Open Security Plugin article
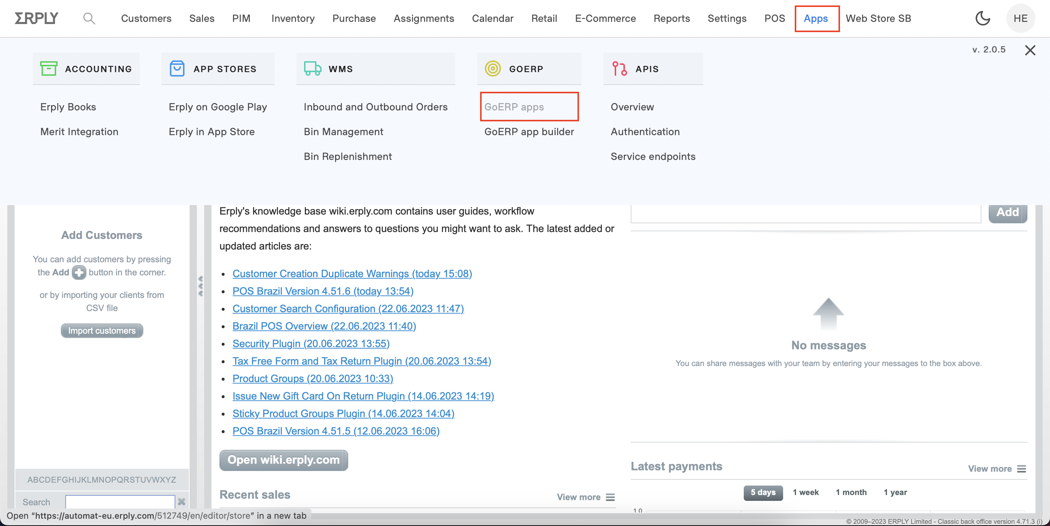1050x526 pixels. point(311,344)
